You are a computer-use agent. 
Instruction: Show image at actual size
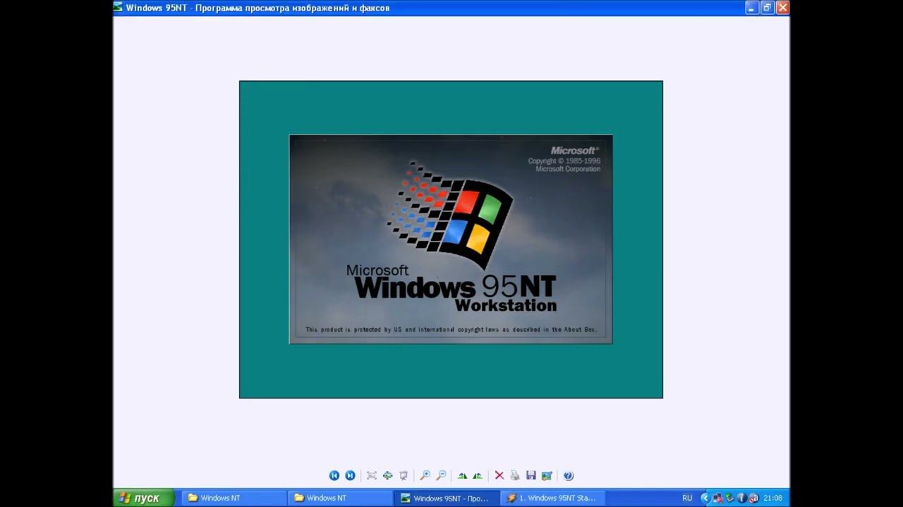tap(387, 476)
